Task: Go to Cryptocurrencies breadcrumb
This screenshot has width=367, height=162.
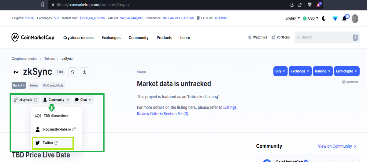Action: (x=24, y=59)
